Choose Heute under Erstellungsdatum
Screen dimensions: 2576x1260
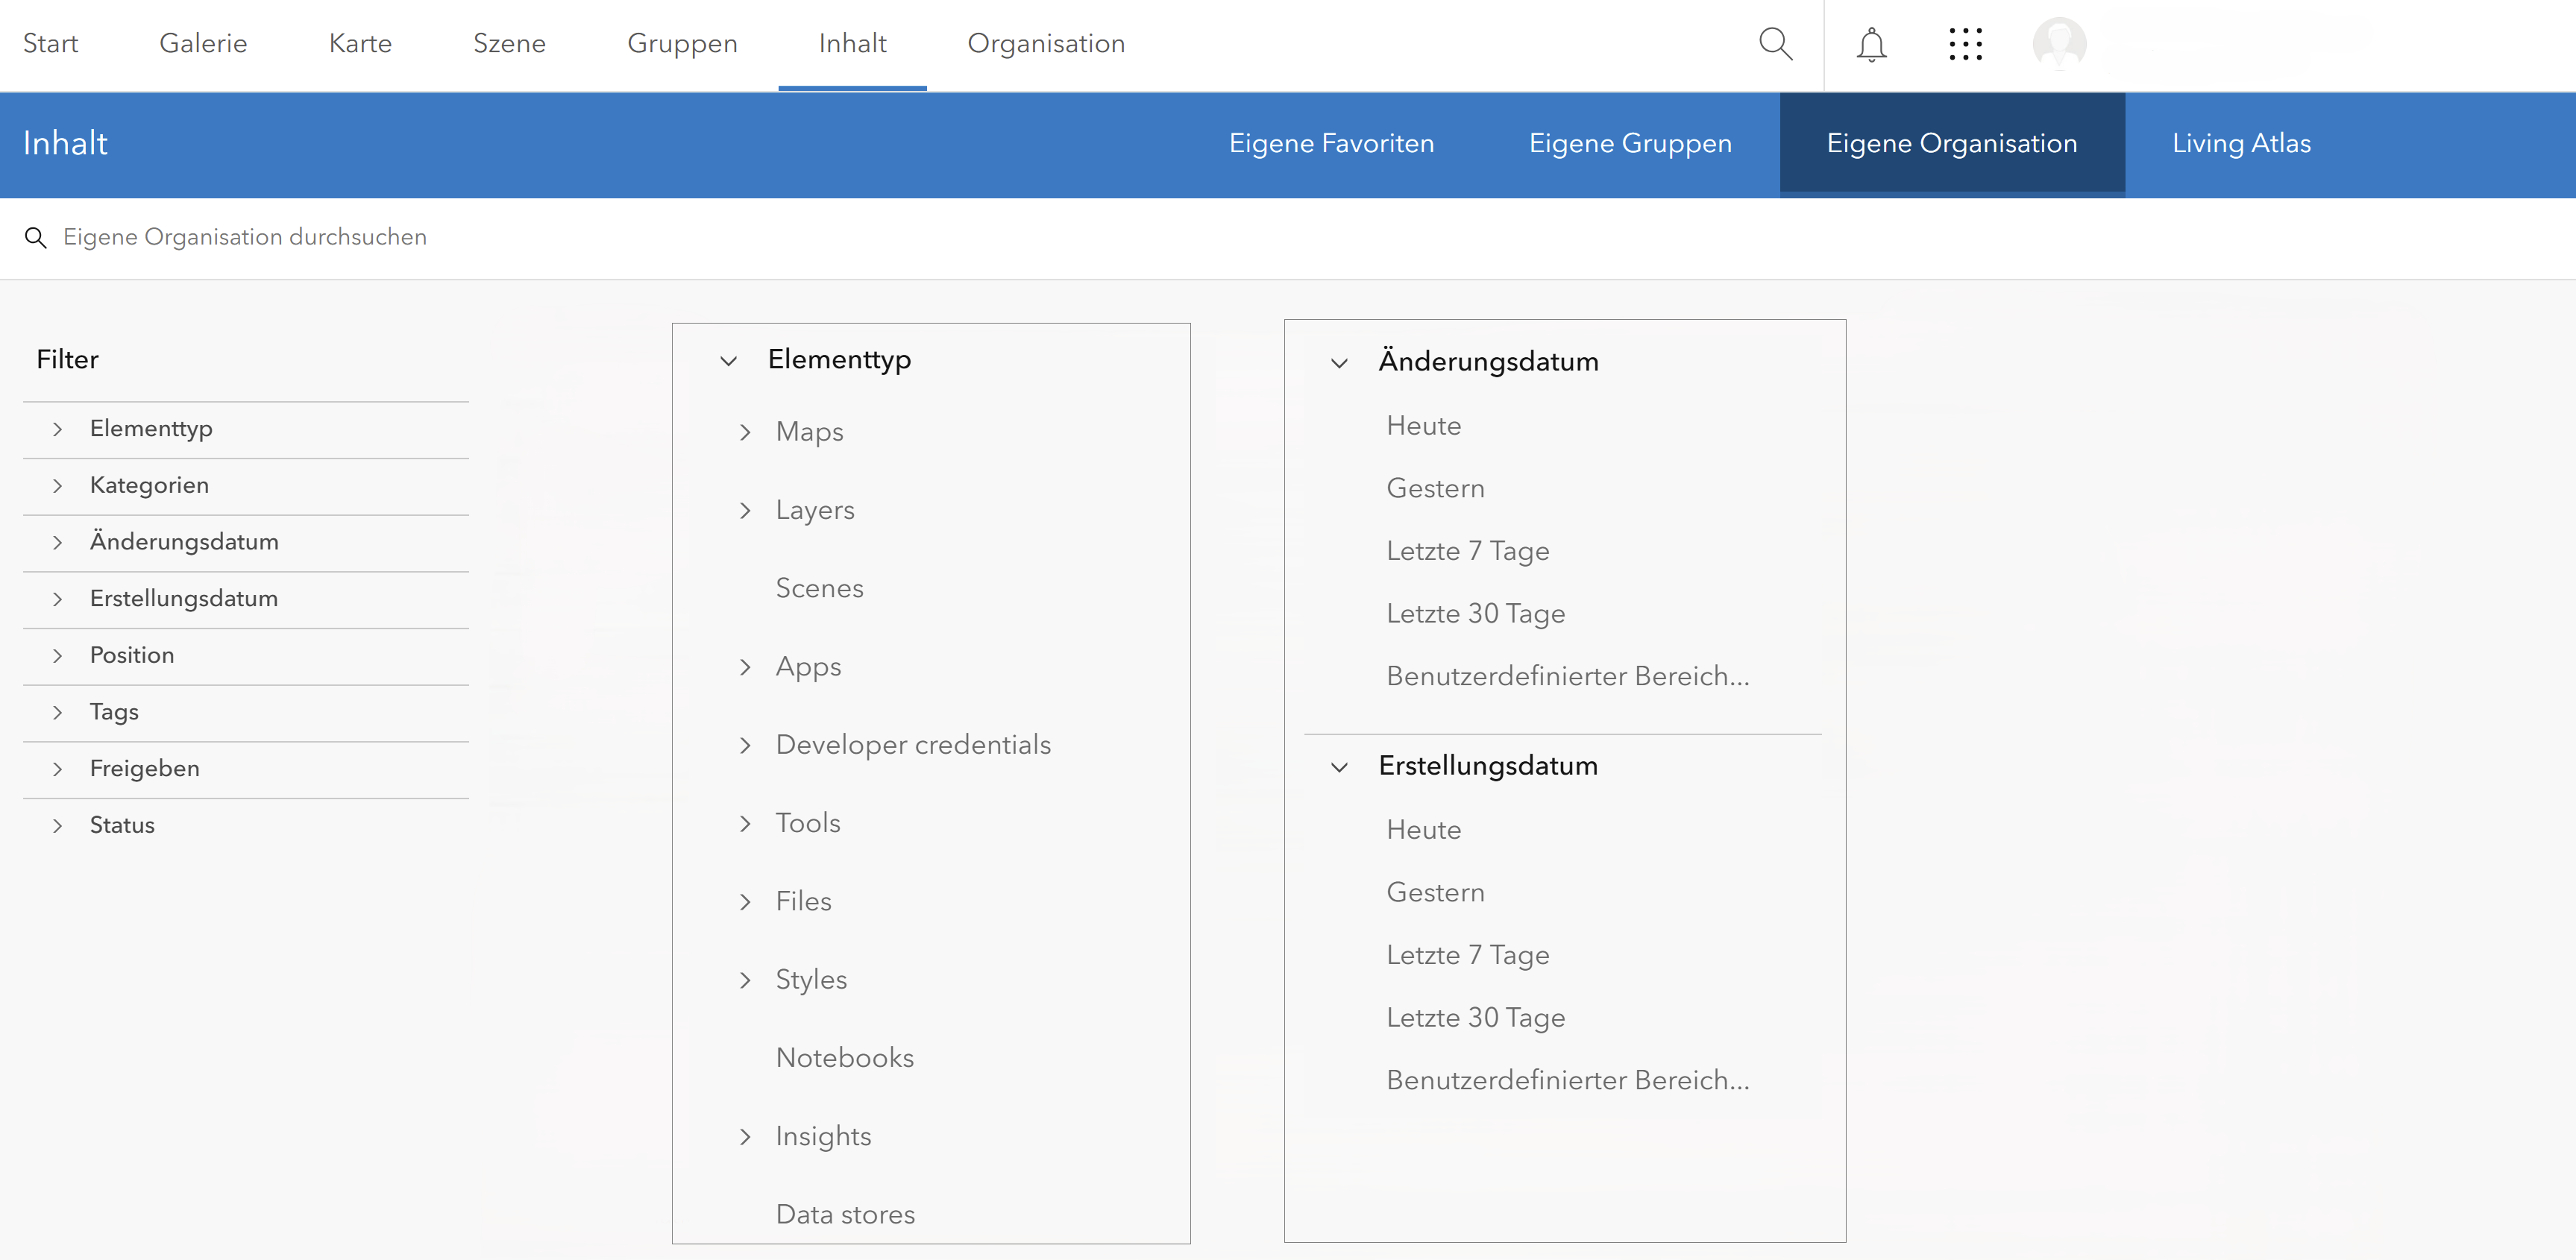tap(1423, 830)
